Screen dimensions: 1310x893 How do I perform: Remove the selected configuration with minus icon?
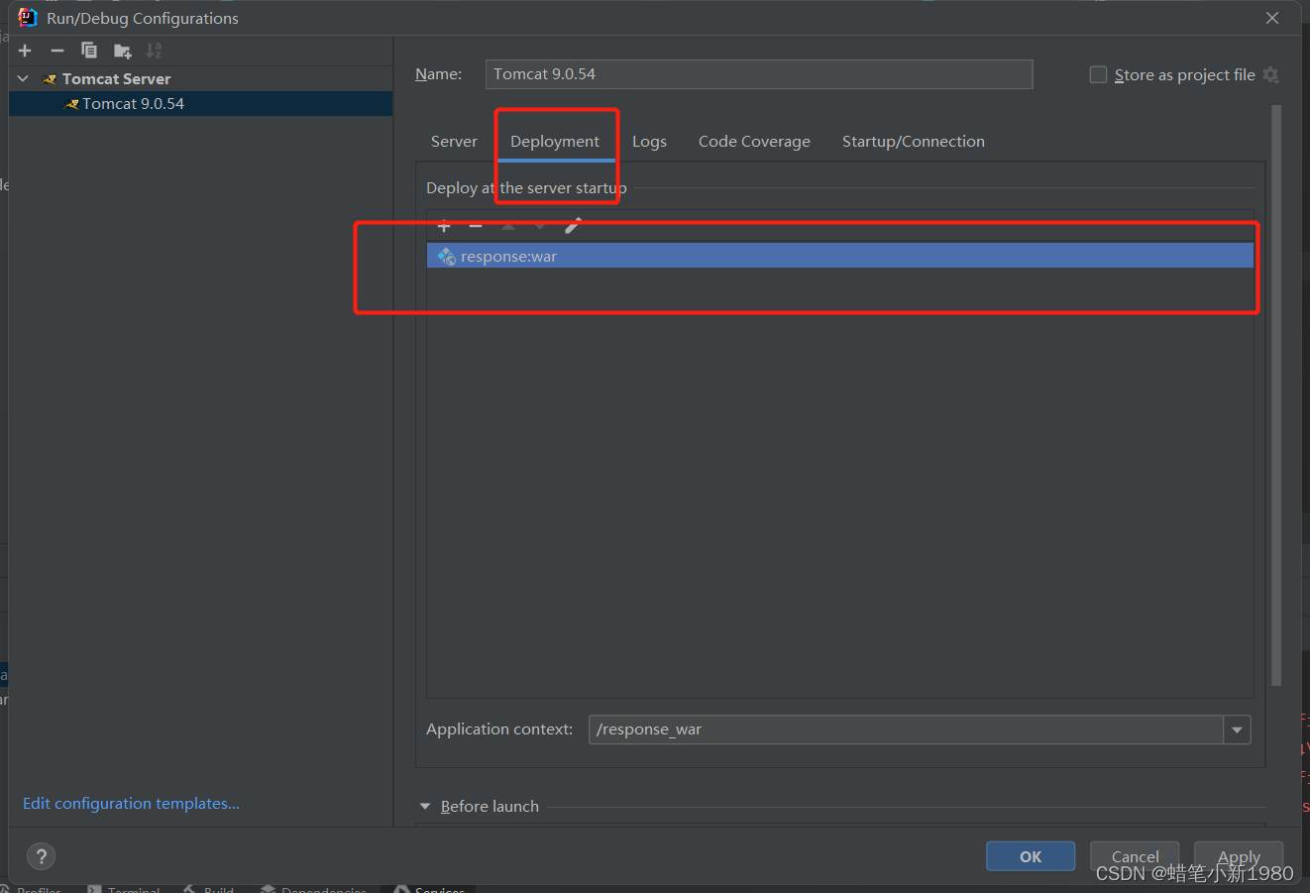click(x=57, y=51)
